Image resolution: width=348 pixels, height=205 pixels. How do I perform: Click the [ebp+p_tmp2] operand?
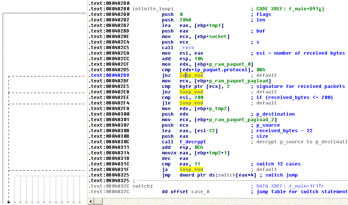pos(212,109)
